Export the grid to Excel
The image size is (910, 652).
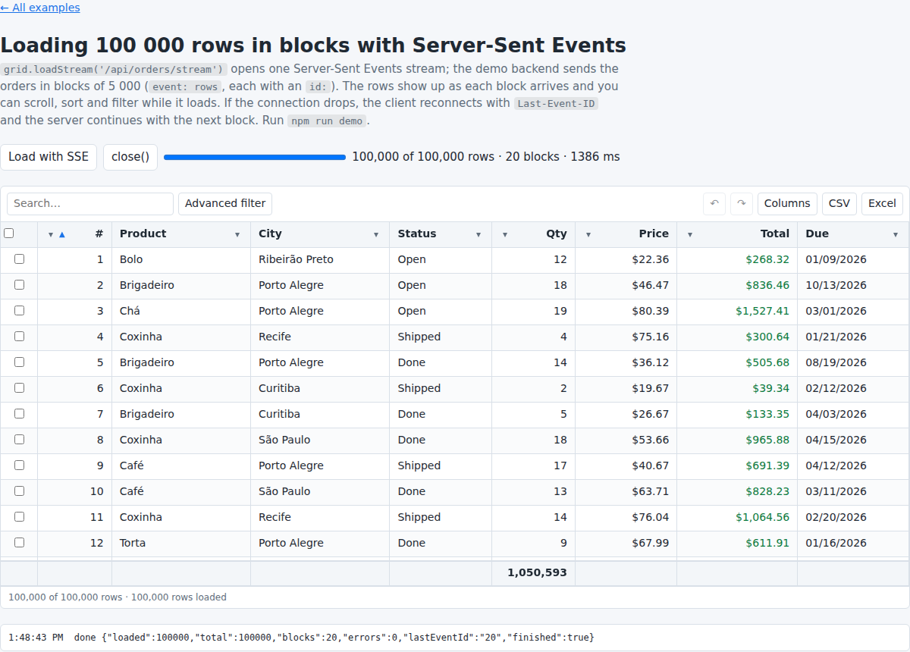pyautogui.click(x=882, y=203)
